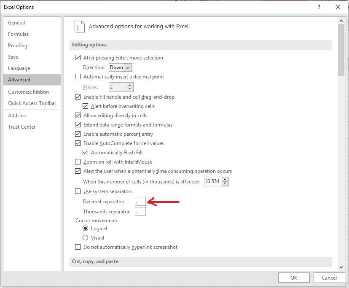Click the Decimal separator input field
Viewport: 349px width, 288px height.
pyautogui.click(x=140, y=202)
